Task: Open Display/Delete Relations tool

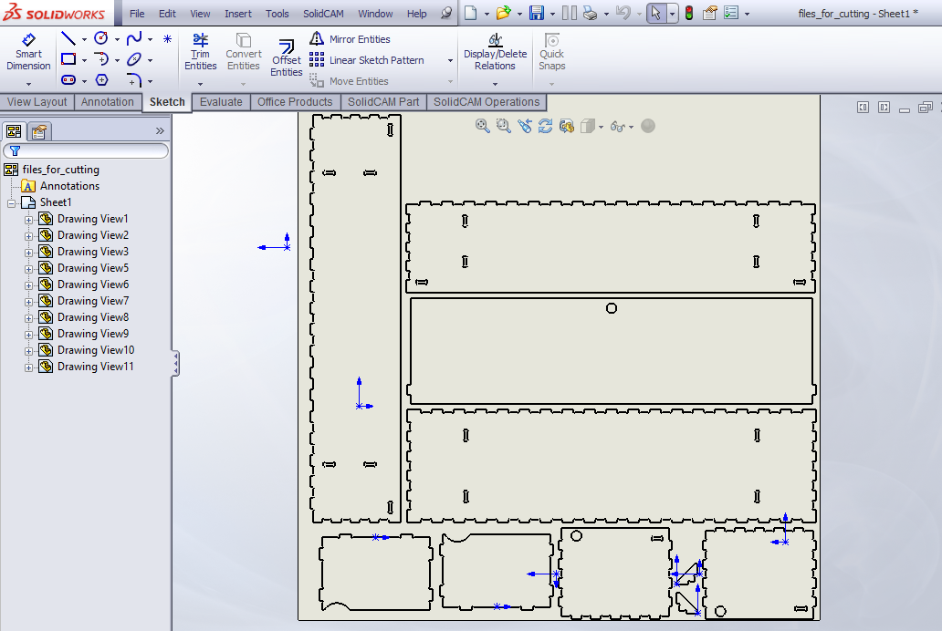Action: 495,52
